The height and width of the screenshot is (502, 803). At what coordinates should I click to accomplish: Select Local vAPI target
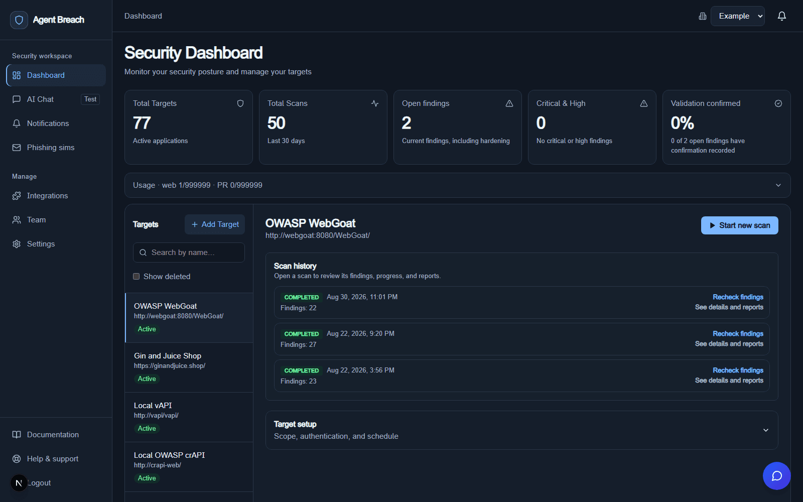point(189,417)
